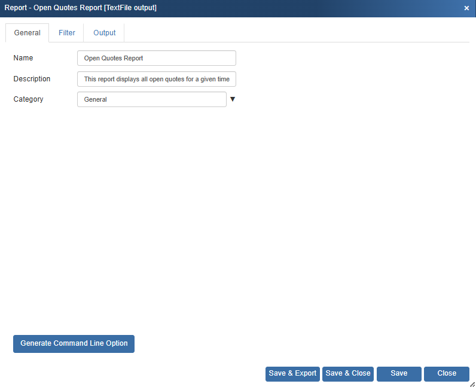This screenshot has height=387, width=476.
Task: Save the report with the Save button
Action: click(x=399, y=374)
